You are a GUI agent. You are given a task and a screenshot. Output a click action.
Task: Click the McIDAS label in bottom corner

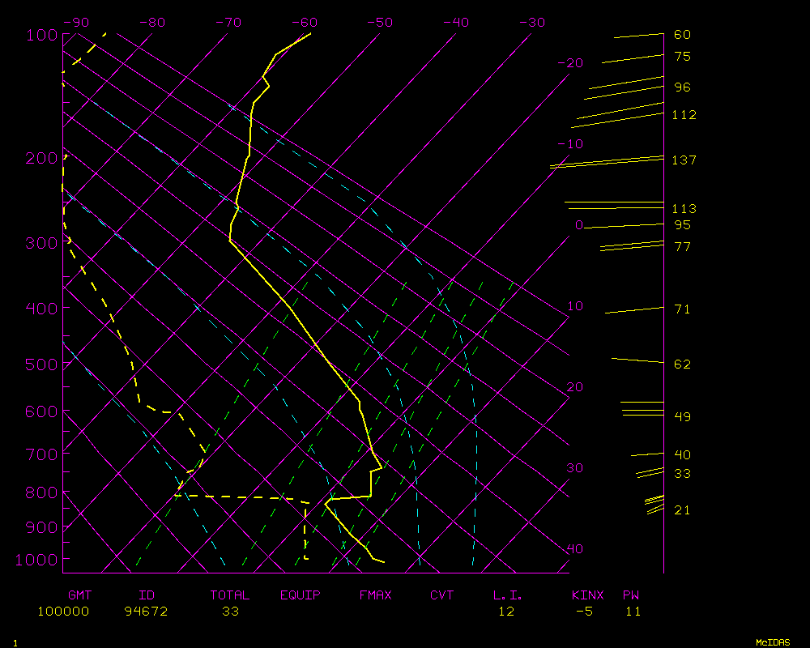click(x=773, y=642)
